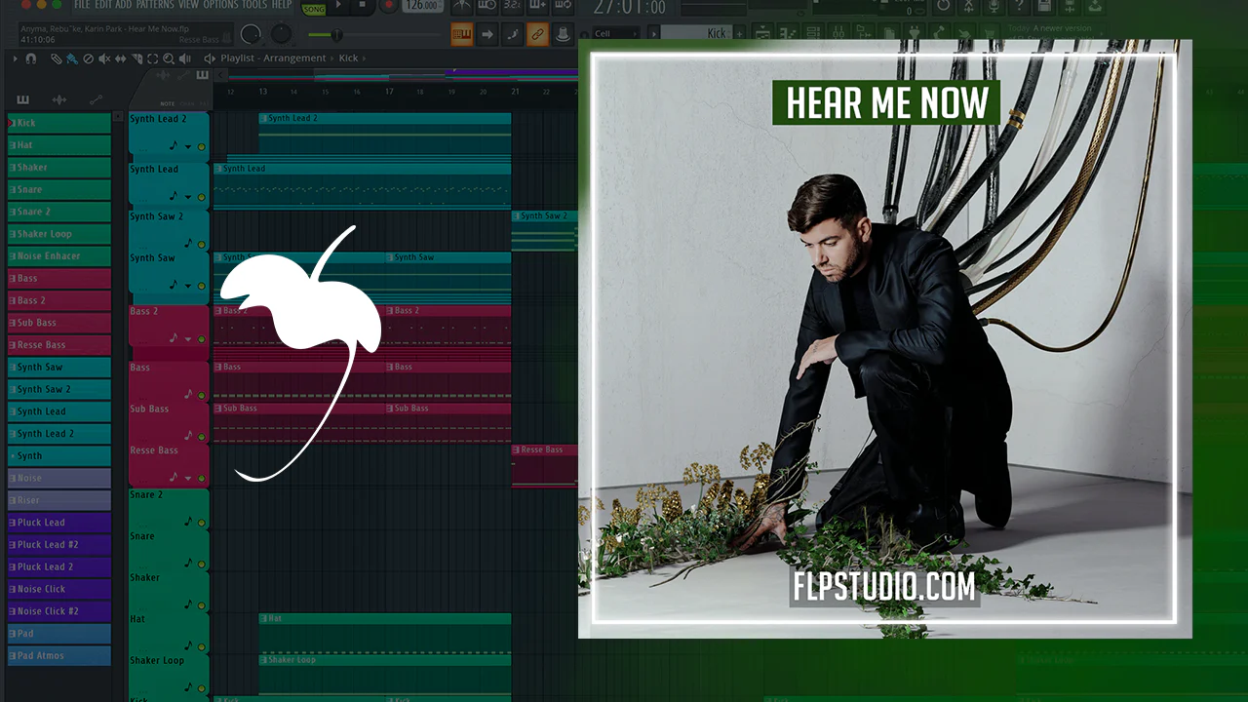Open the Synth Saw track dropdown arrow
This screenshot has width=1248, height=702.
pyautogui.click(x=188, y=287)
